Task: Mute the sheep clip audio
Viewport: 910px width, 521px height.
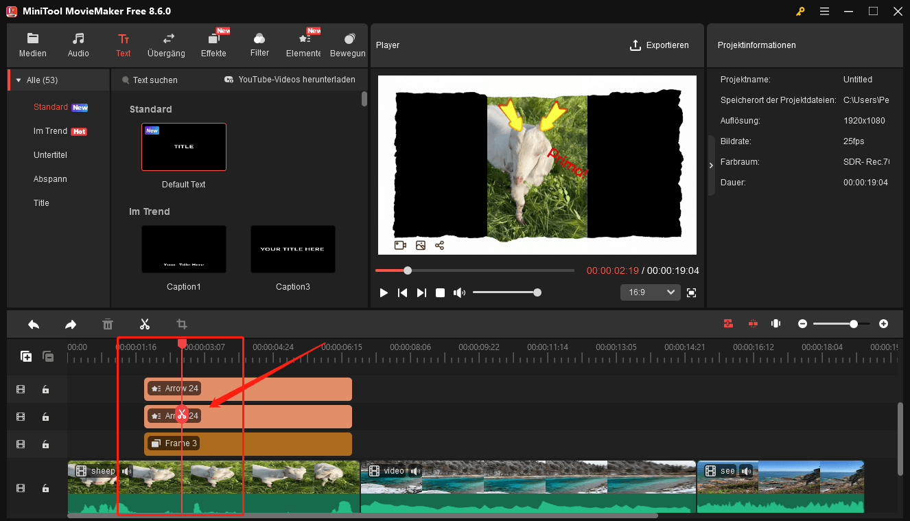Action: pyautogui.click(x=126, y=470)
